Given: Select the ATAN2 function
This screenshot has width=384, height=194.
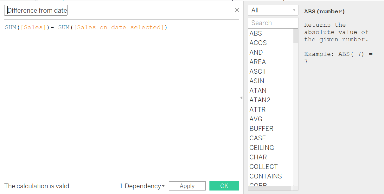Looking at the screenshot, I should point(260,100).
